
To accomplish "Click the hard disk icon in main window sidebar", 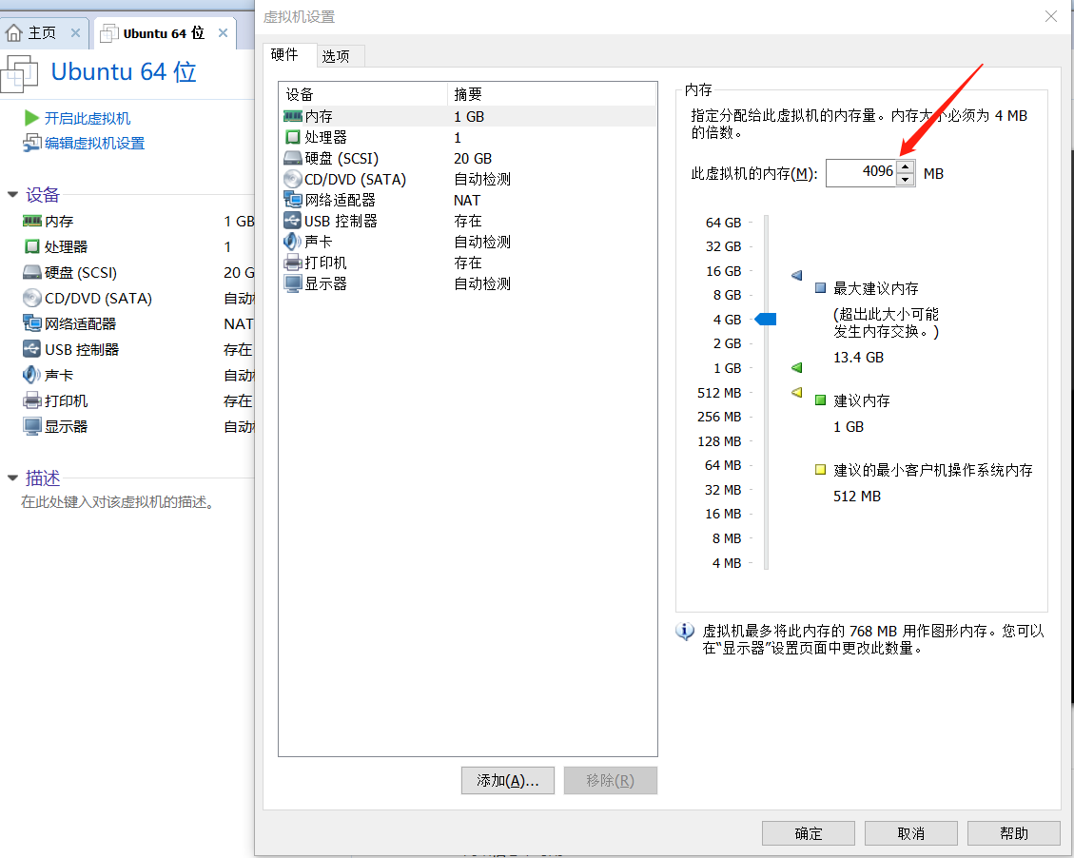I will click(32, 273).
